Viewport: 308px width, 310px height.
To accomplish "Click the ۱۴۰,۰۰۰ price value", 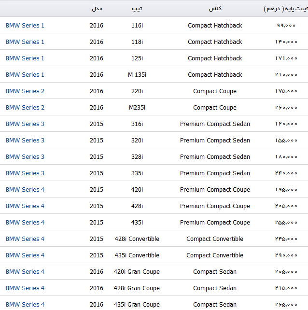I will tap(286, 42).
